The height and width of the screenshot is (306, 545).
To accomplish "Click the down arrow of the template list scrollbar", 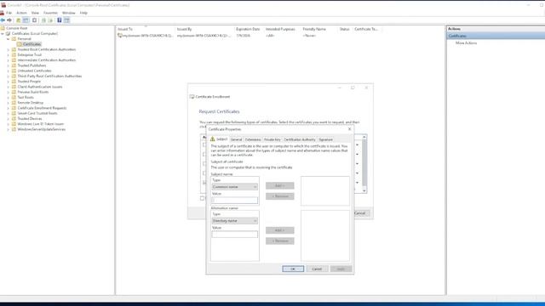I will coord(364,190).
